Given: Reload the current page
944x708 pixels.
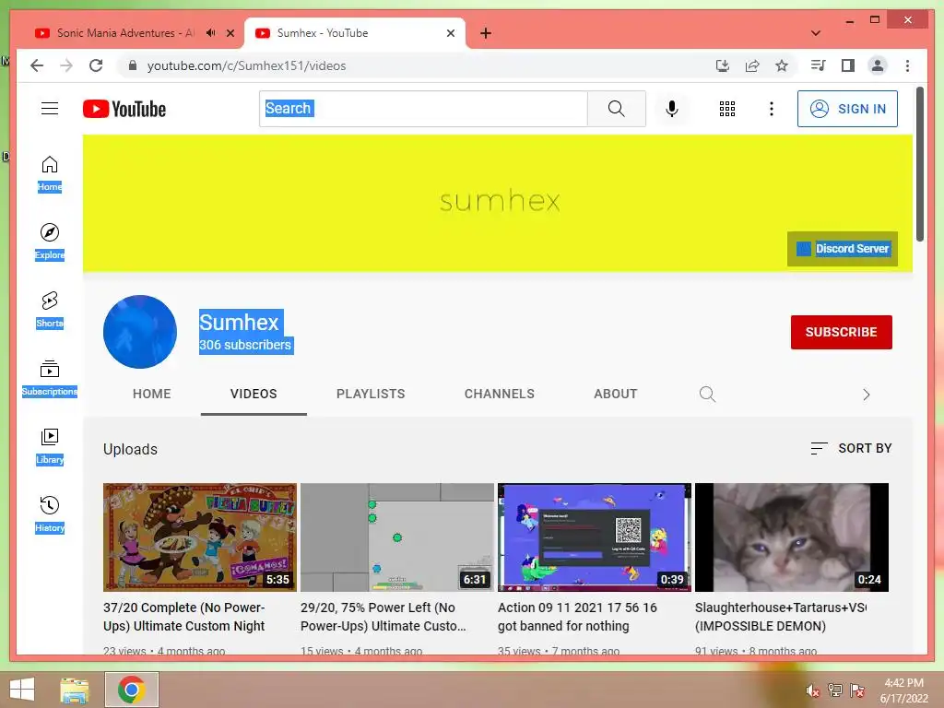Looking at the screenshot, I should (96, 65).
